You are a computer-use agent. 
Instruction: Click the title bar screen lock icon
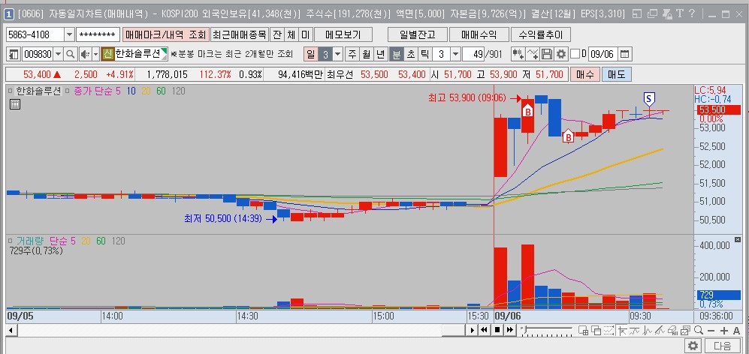coord(667,13)
